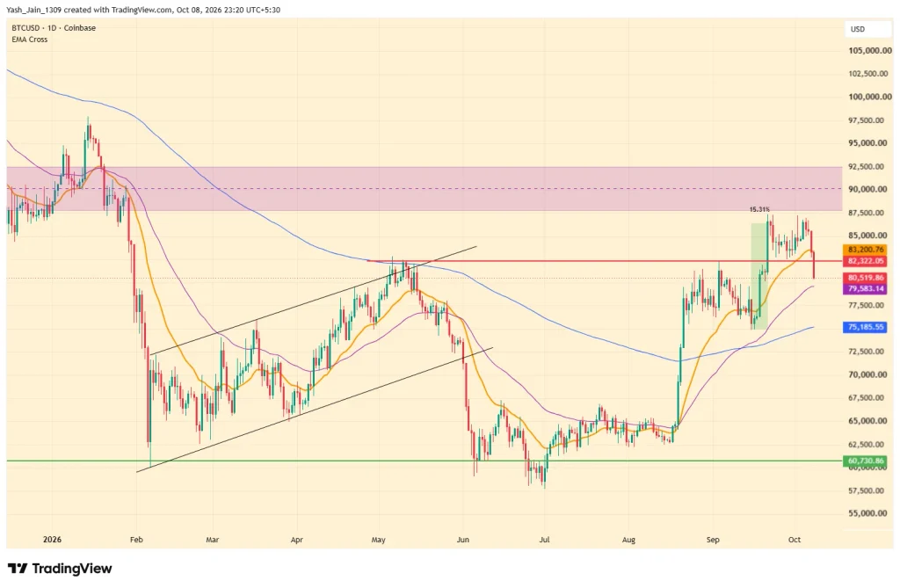
Task: Click the Aug label on time axis
Action: (x=629, y=540)
